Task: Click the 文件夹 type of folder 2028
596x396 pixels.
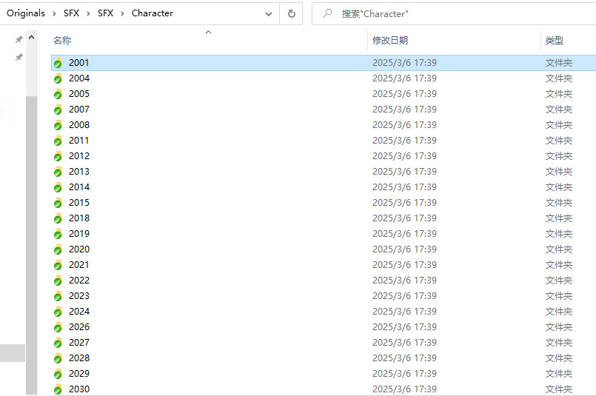Action: click(x=559, y=358)
